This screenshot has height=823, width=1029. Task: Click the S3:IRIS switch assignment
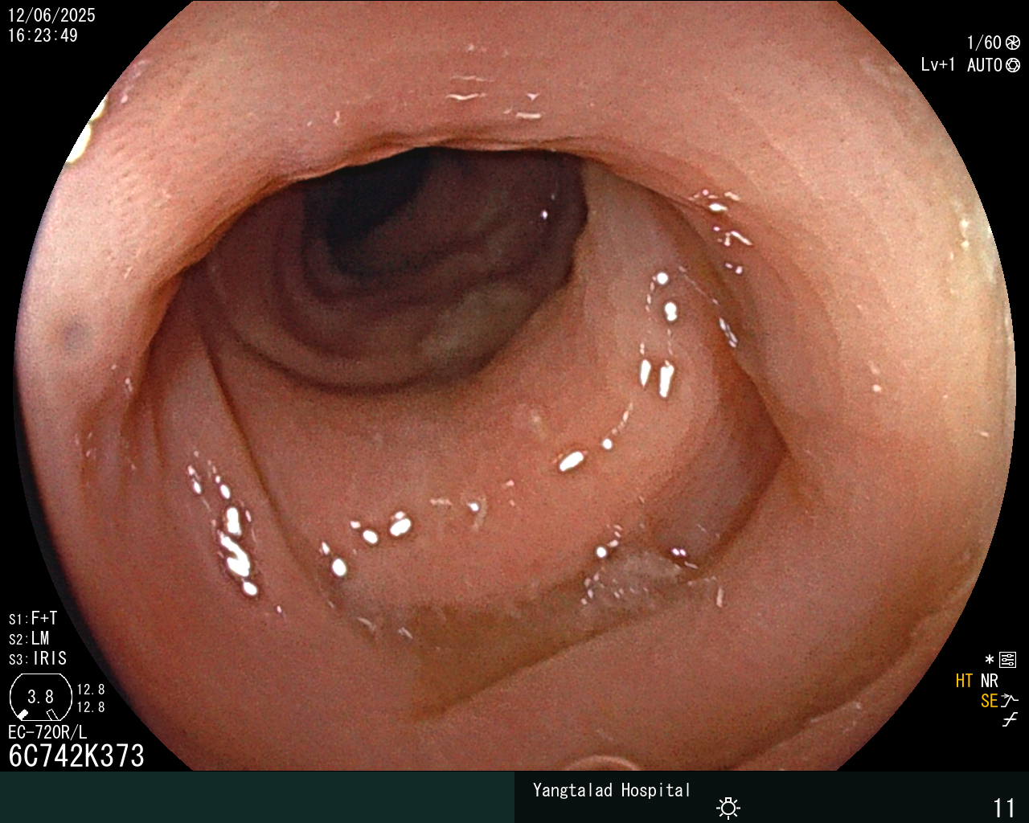pos(38,658)
